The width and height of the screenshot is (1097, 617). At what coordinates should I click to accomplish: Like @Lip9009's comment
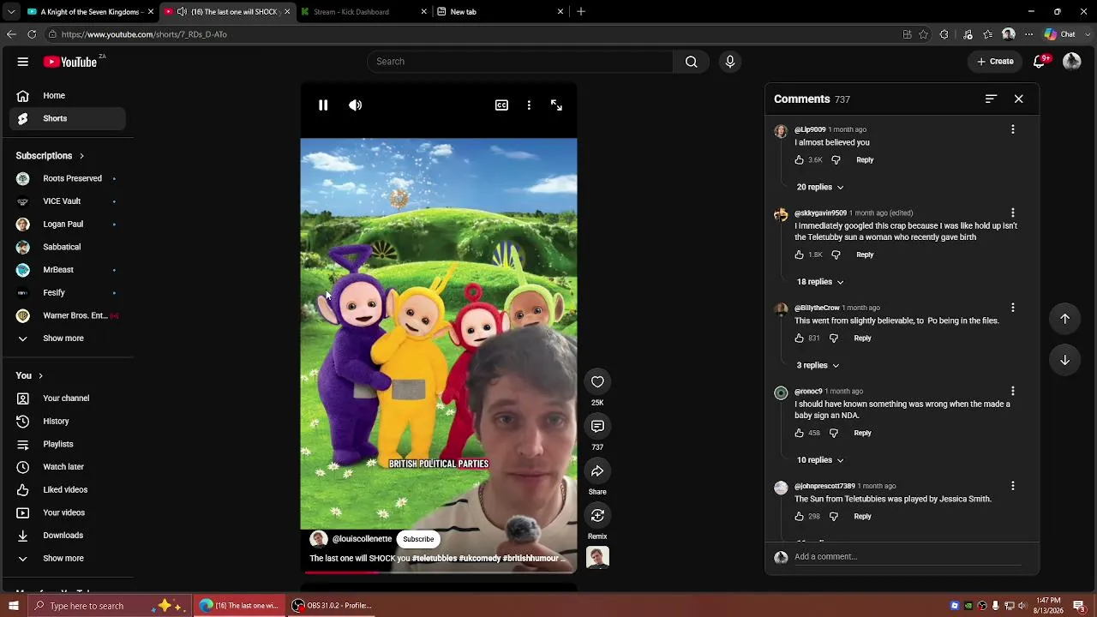click(x=800, y=160)
